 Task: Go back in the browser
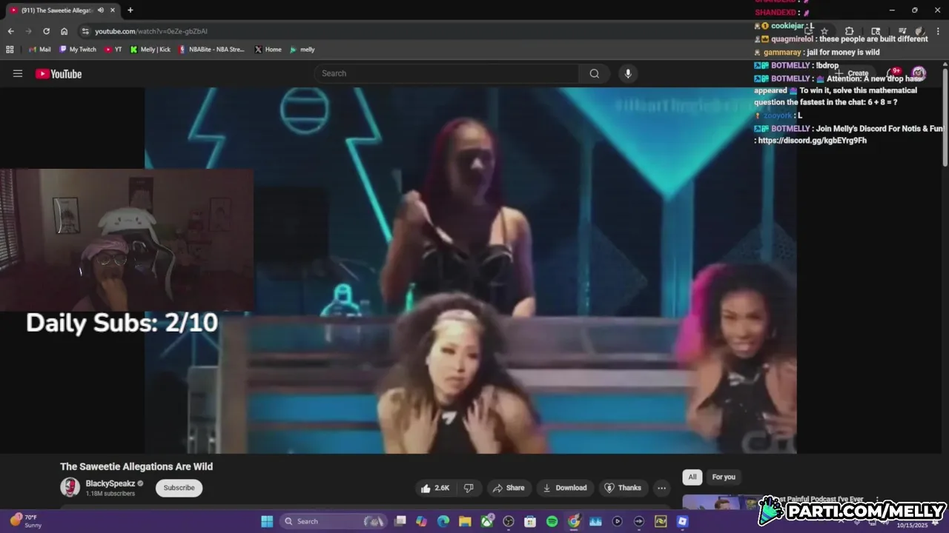10,31
